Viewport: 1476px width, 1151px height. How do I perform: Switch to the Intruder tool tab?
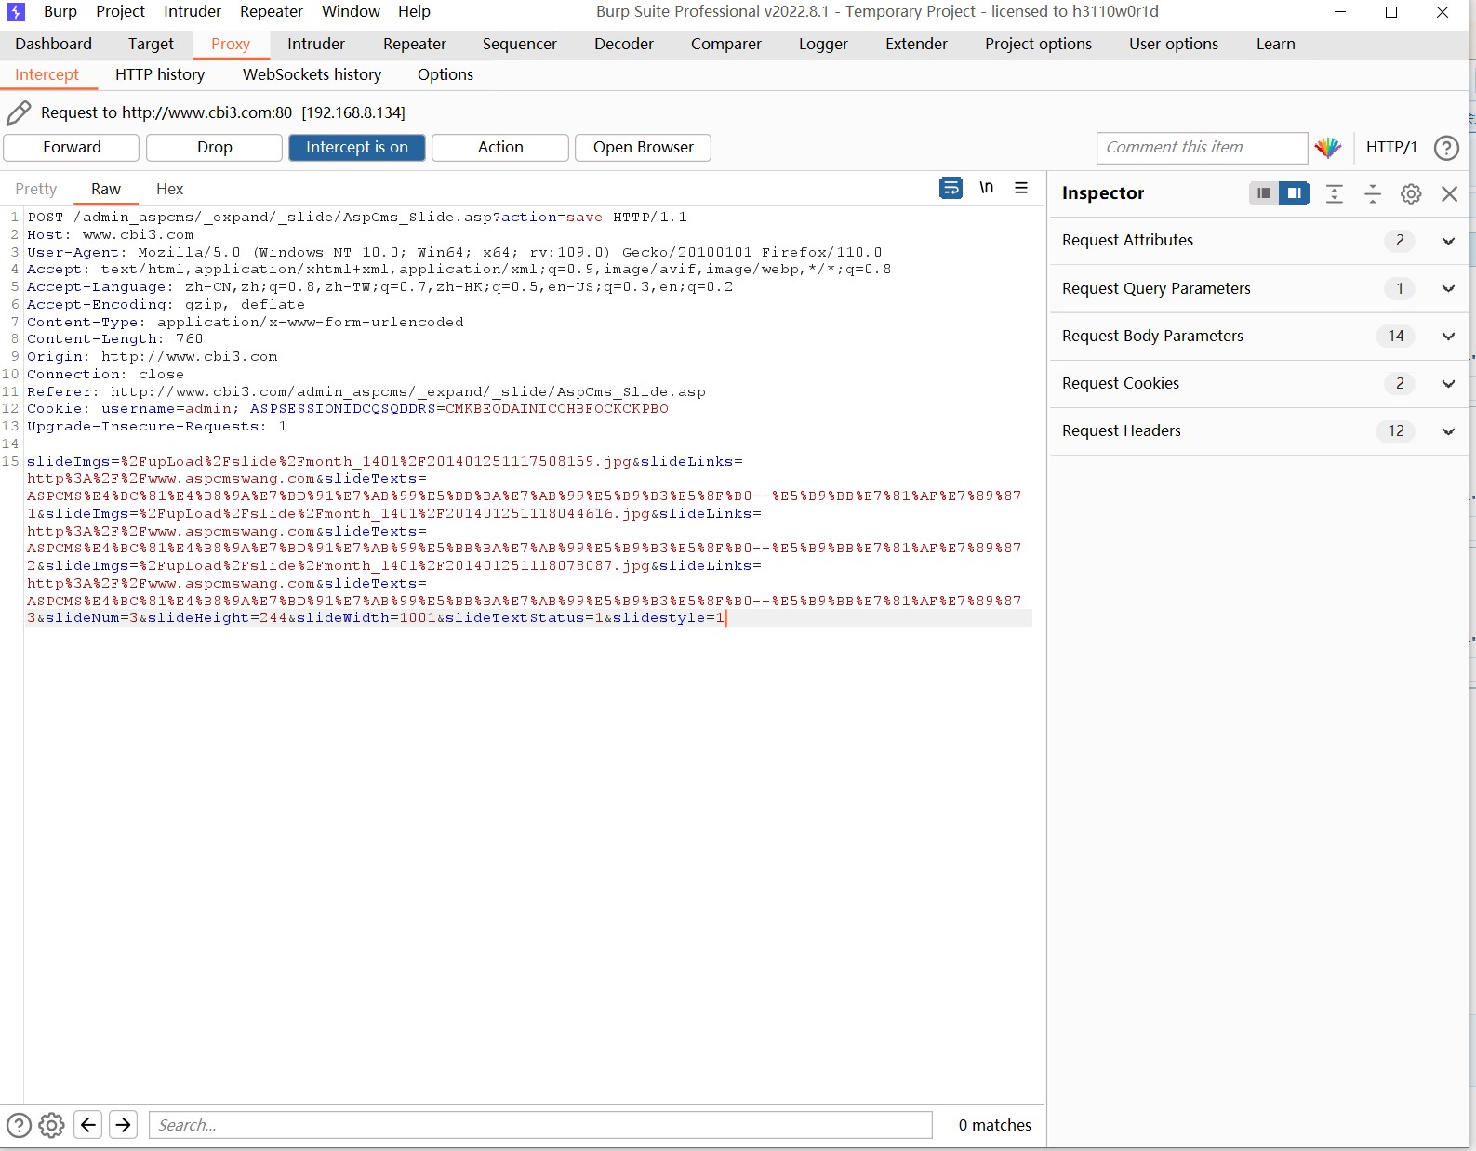pos(316,44)
